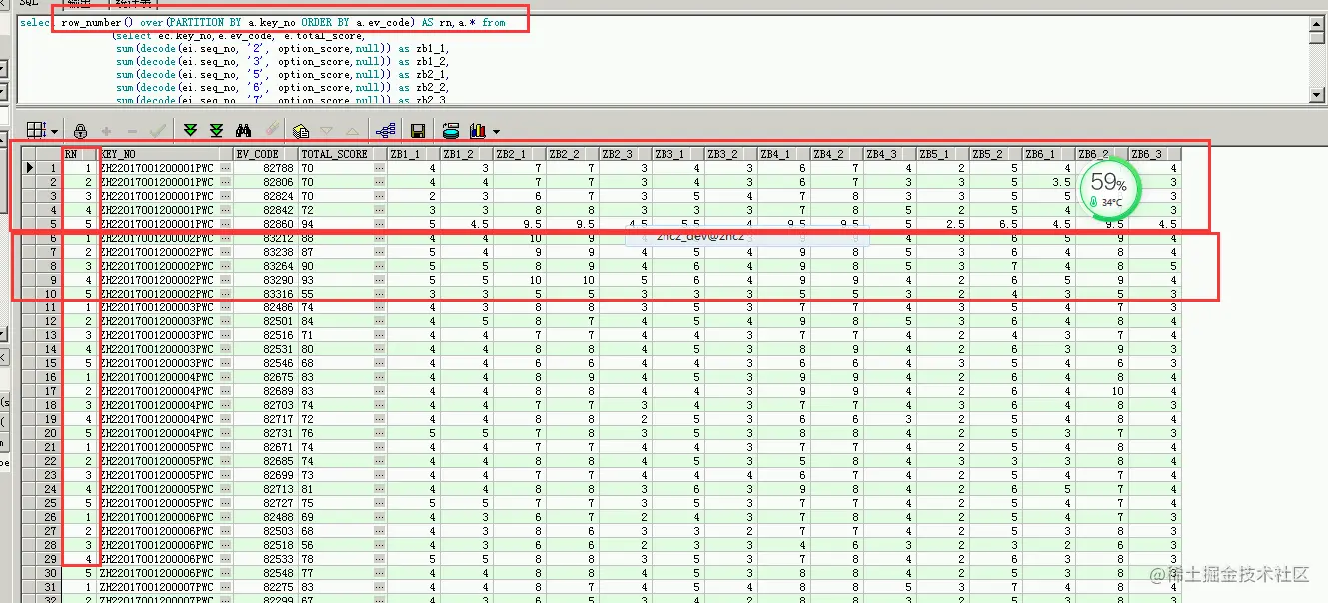Click EV_CODE cell 82533
Viewport: 1328px width, 603px height.
[265, 559]
